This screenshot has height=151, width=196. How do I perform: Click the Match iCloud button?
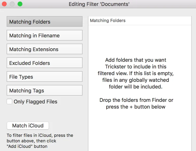tap(28, 126)
